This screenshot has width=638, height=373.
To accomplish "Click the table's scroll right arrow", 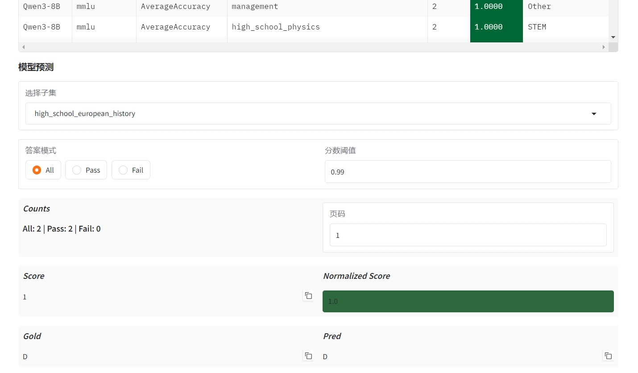I will [604, 47].
